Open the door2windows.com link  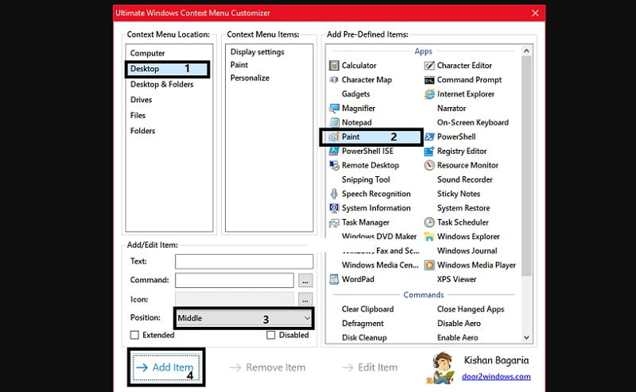coord(496,377)
